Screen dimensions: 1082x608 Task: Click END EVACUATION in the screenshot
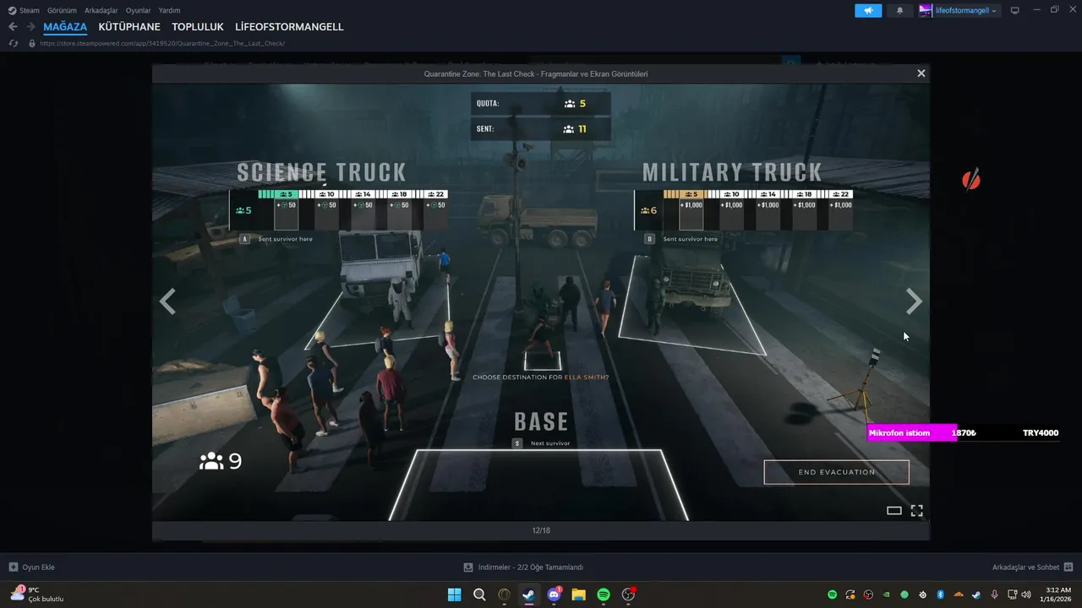pyautogui.click(x=836, y=472)
